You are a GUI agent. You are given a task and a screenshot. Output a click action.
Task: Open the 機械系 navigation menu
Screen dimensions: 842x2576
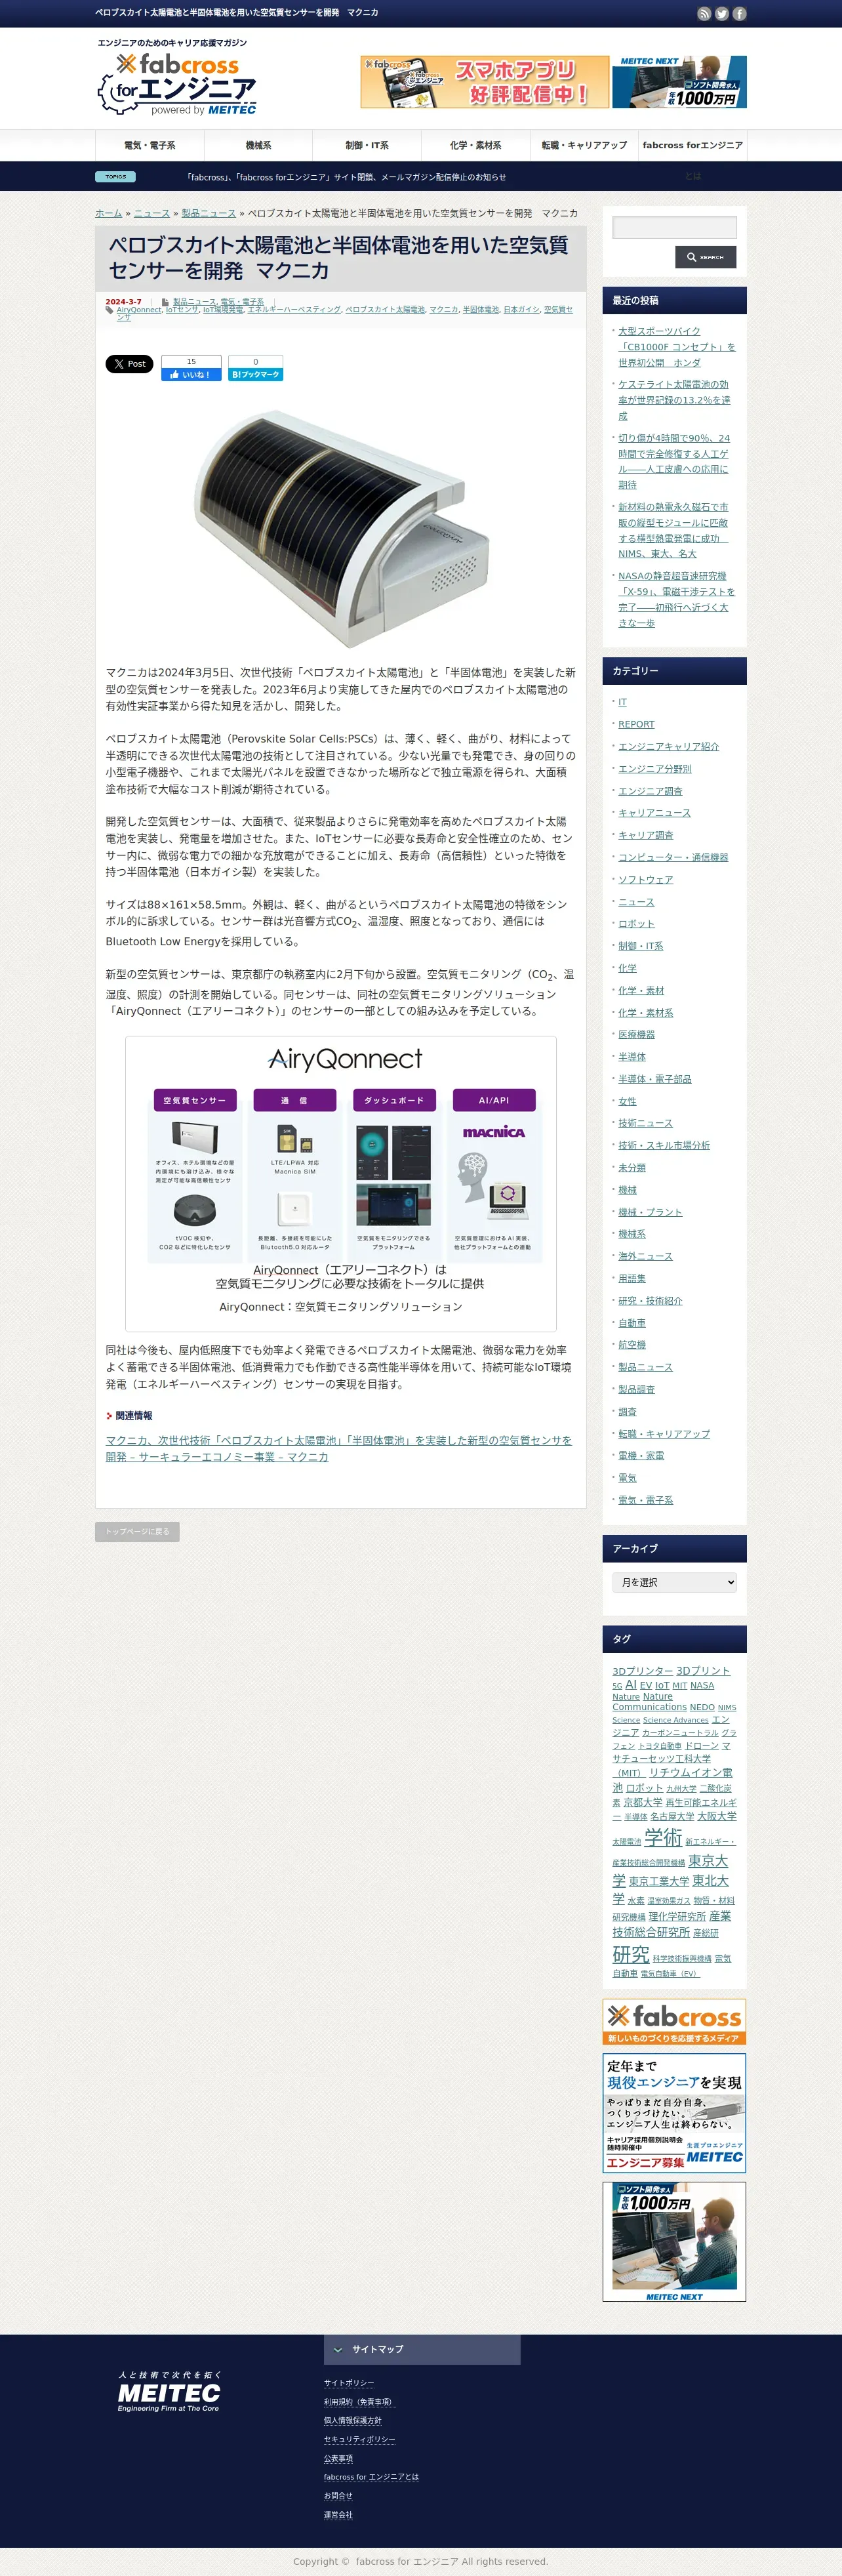point(258,146)
